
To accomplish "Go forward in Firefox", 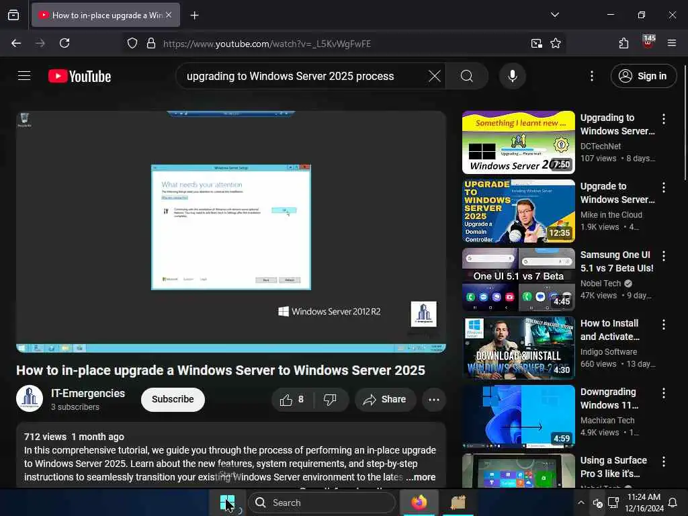I will point(40,43).
